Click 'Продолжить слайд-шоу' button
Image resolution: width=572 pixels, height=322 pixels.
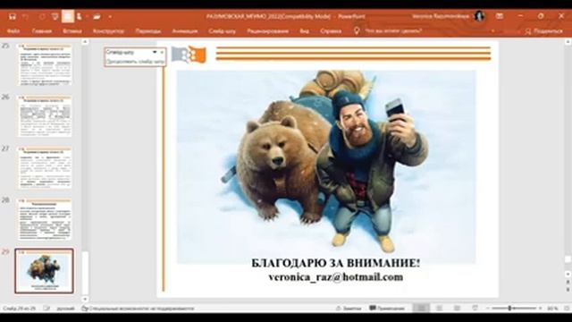point(135,62)
